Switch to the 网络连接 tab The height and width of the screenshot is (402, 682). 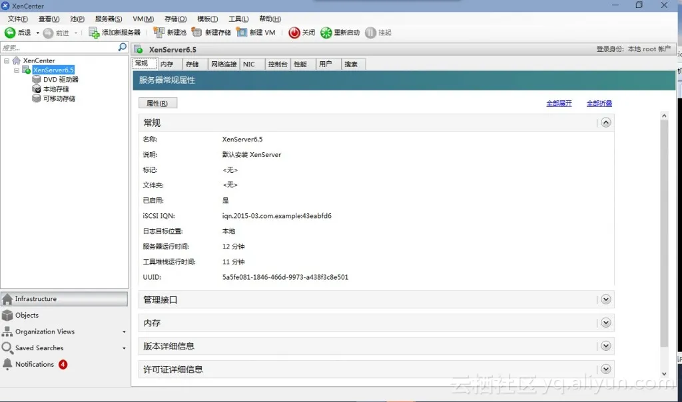[224, 64]
